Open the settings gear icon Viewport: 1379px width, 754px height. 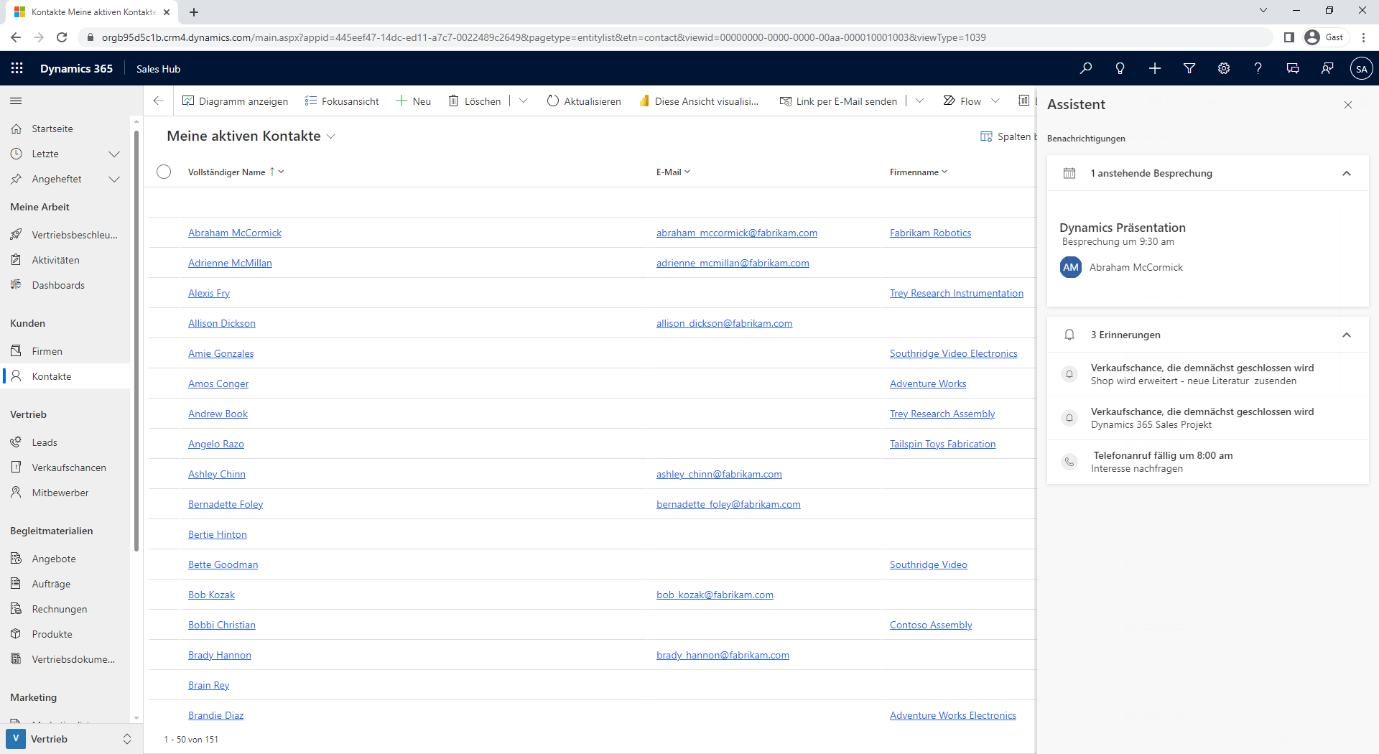point(1224,68)
